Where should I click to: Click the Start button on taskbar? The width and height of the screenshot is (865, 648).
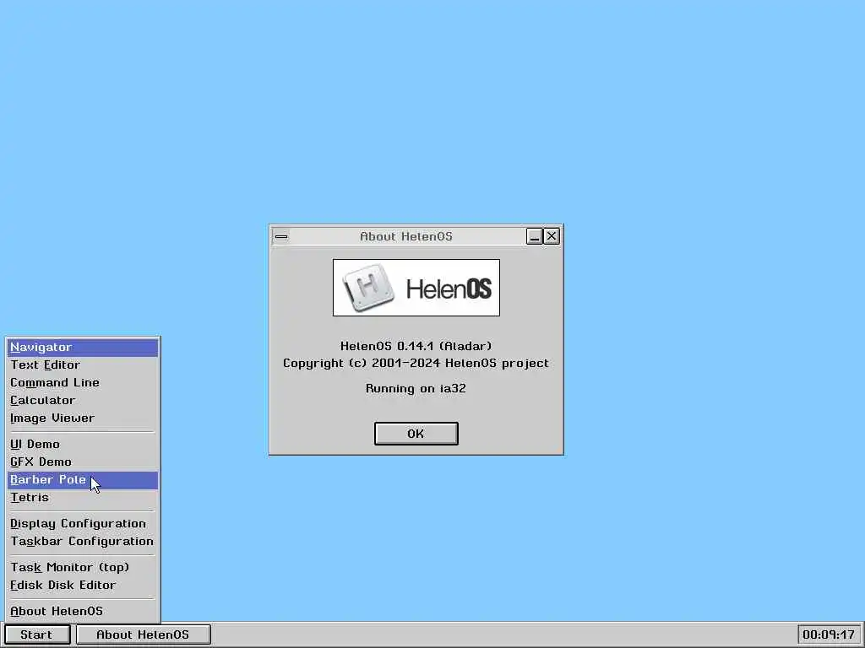(x=37, y=634)
